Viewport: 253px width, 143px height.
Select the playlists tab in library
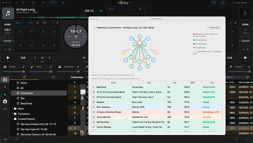pyautogui.click(x=24, y=77)
